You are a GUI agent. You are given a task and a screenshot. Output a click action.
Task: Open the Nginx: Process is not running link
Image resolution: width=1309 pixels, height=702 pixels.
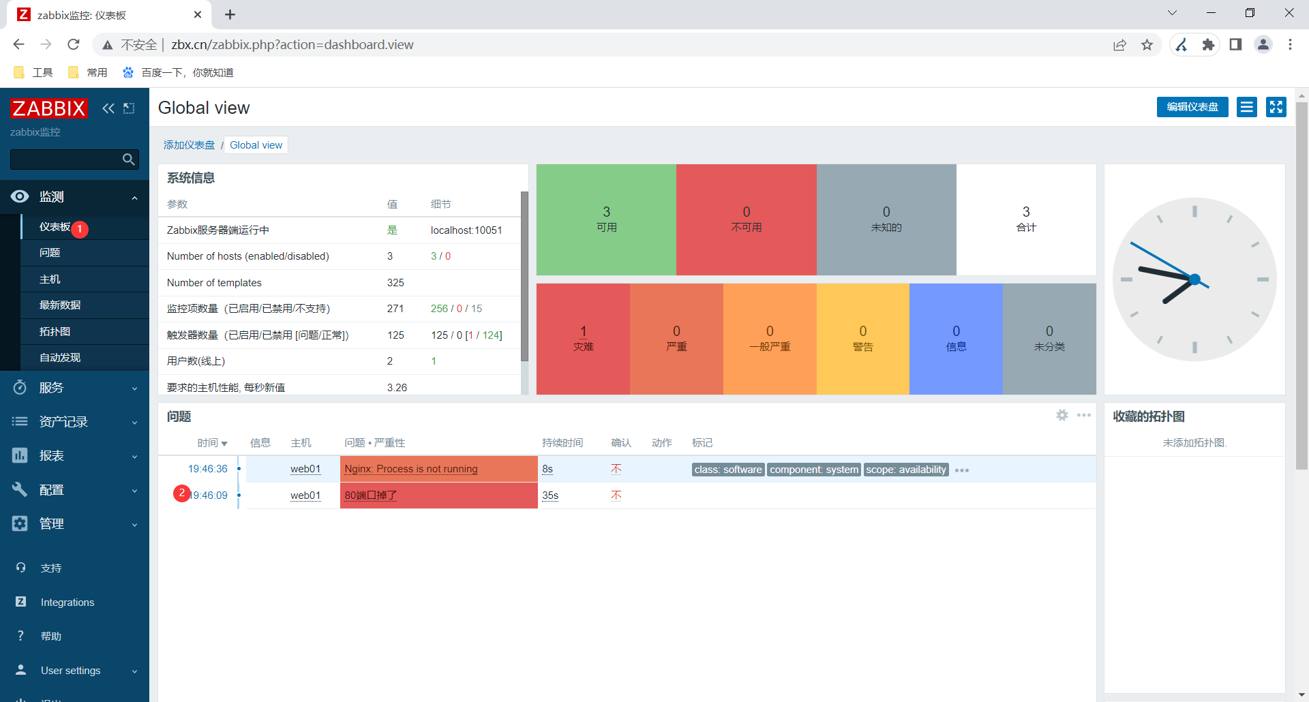pos(411,469)
